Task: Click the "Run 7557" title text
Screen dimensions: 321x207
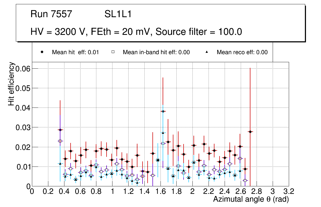Action: pyautogui.click(x=51, y=14)
